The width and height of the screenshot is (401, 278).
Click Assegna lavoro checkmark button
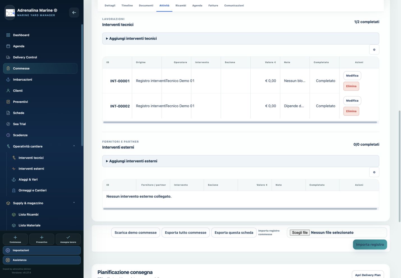(68, 239)
